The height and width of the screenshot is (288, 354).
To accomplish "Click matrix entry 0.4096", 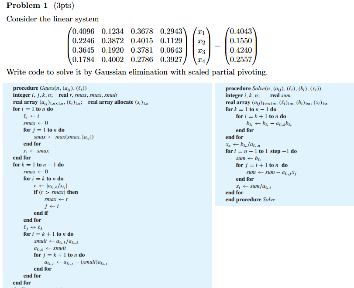I will [x=83, y=31].
